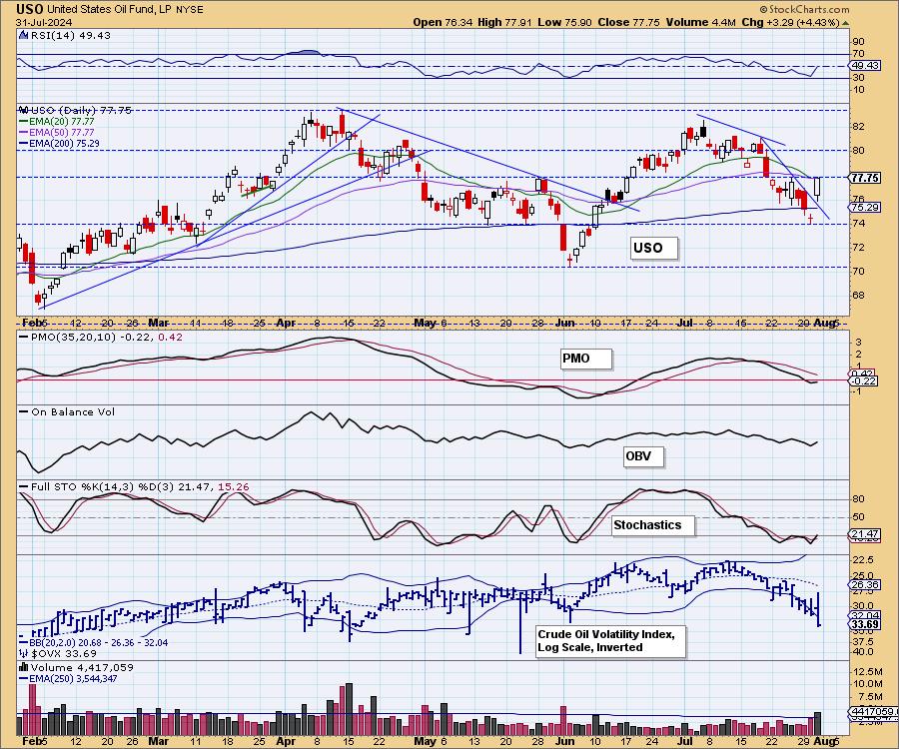Click the Stochastics annotation box
The width and height of the screenshot is (899, 749).
point(653,525)
